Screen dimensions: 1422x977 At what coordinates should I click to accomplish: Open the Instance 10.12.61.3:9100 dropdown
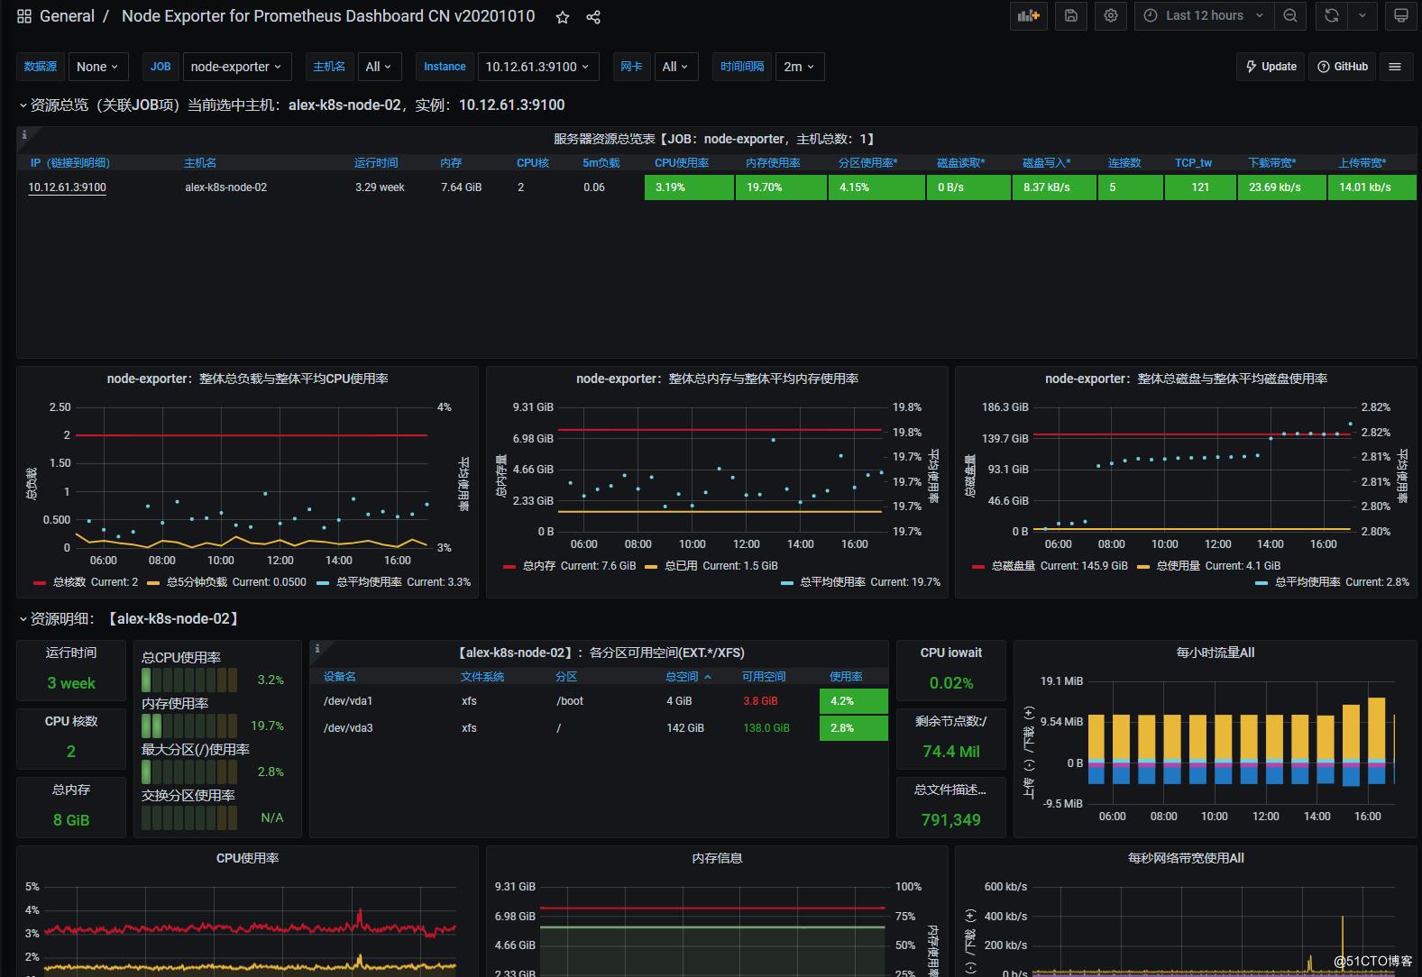coord(537,67)
